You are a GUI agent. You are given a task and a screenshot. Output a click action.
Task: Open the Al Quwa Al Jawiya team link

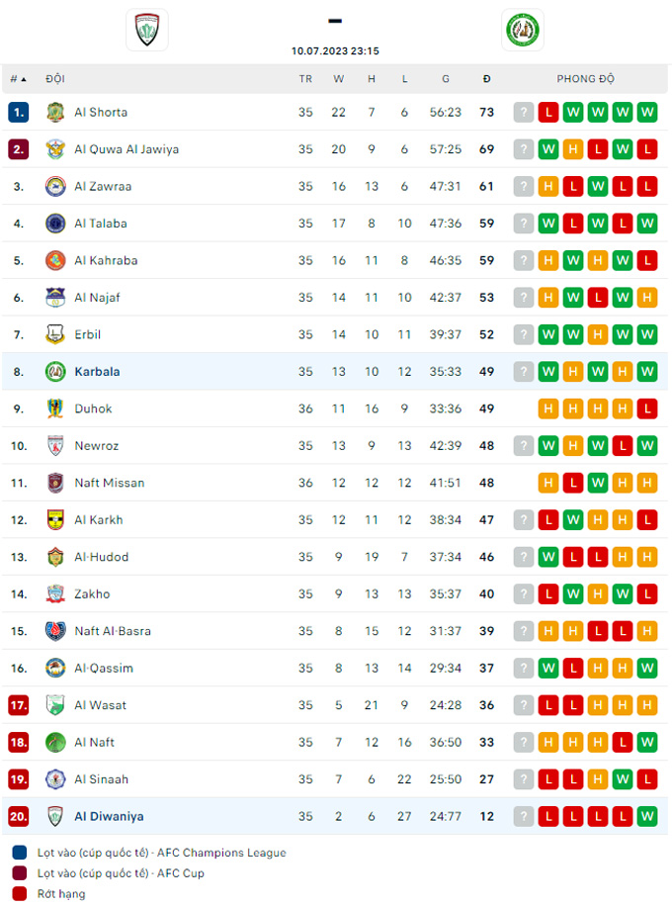coord(126,149)
